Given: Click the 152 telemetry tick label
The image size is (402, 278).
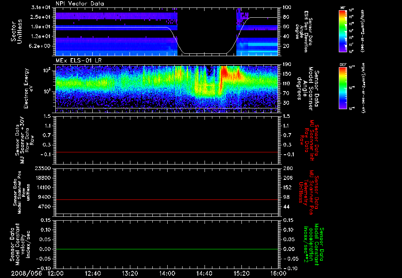Looking at the screenshot, I should [x=288, y=187].
